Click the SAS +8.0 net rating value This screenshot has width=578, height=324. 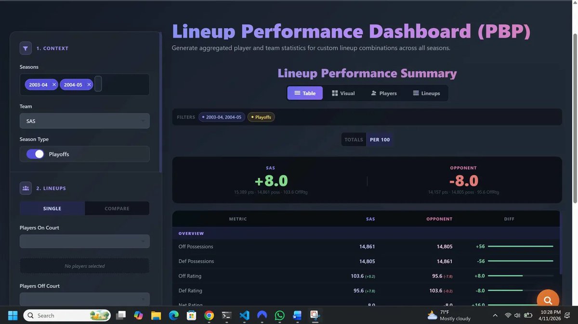click(271, 181)
